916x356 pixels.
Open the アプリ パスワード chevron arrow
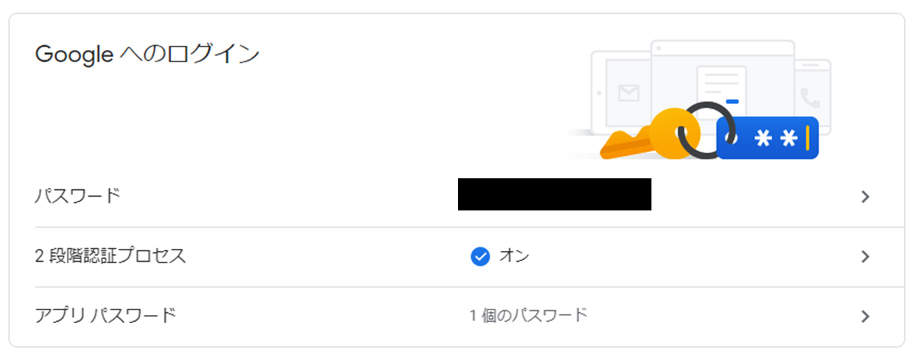click(x=865, y=316)
